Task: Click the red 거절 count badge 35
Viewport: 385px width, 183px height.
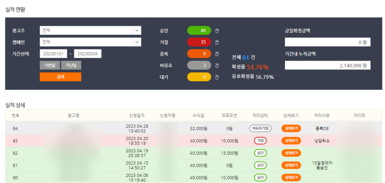Action: (199, 42)
